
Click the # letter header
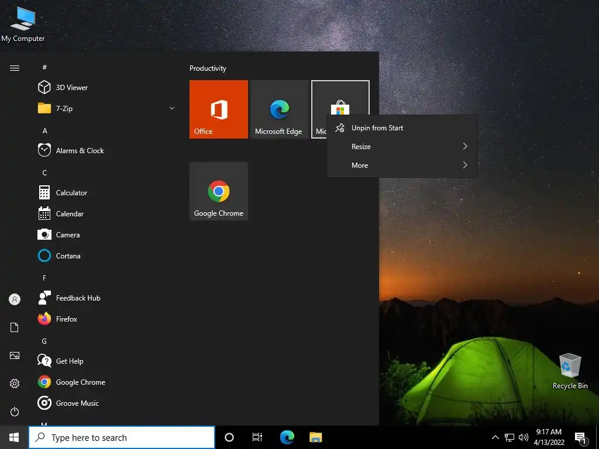pyautogui.click(x=44, y=67)
